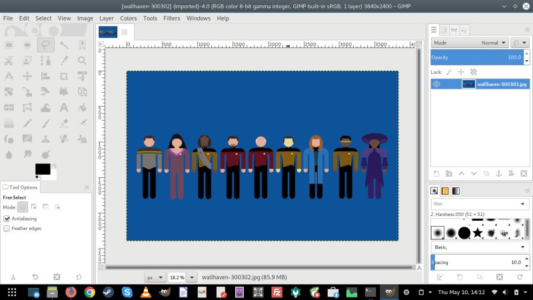This screenshot has width=533, height=300.
Task: Enable the Feather edges checkbox
Action: click(7, 229)
